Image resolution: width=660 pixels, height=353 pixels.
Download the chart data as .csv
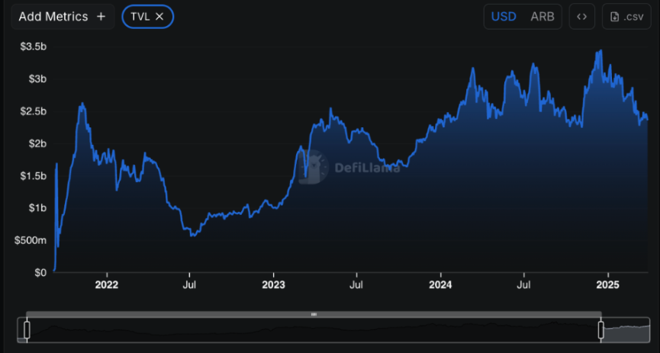626,17
